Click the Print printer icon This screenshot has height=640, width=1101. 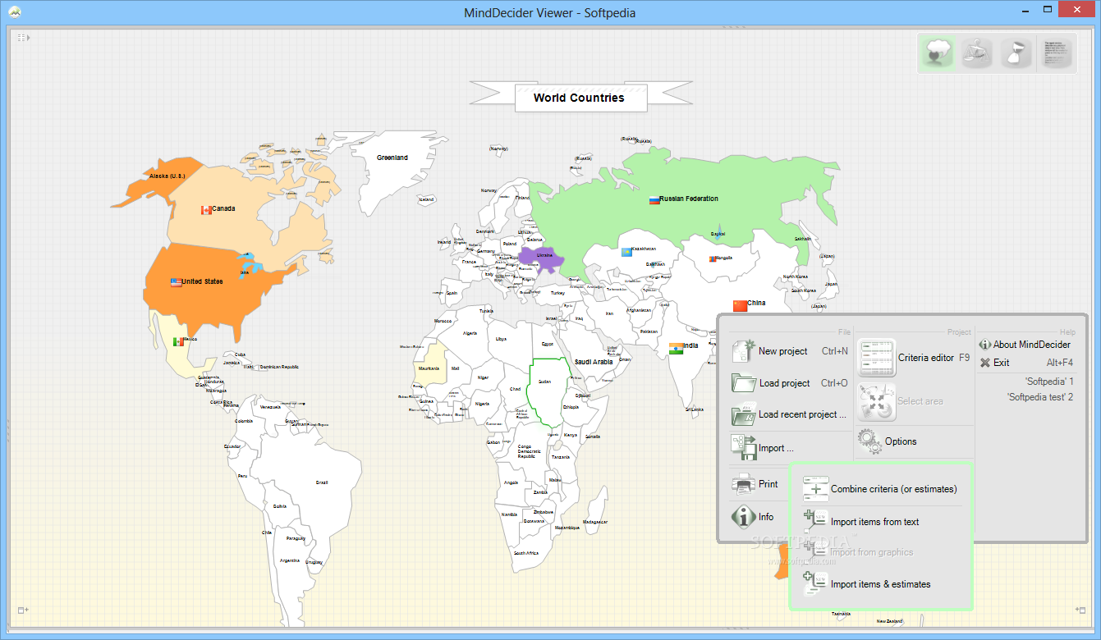point(744,484)
